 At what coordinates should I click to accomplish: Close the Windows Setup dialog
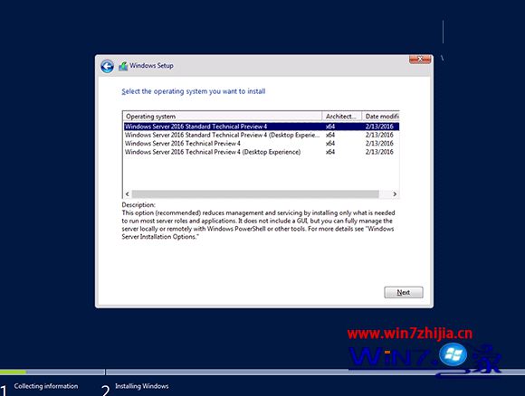(x=420, y=59)
